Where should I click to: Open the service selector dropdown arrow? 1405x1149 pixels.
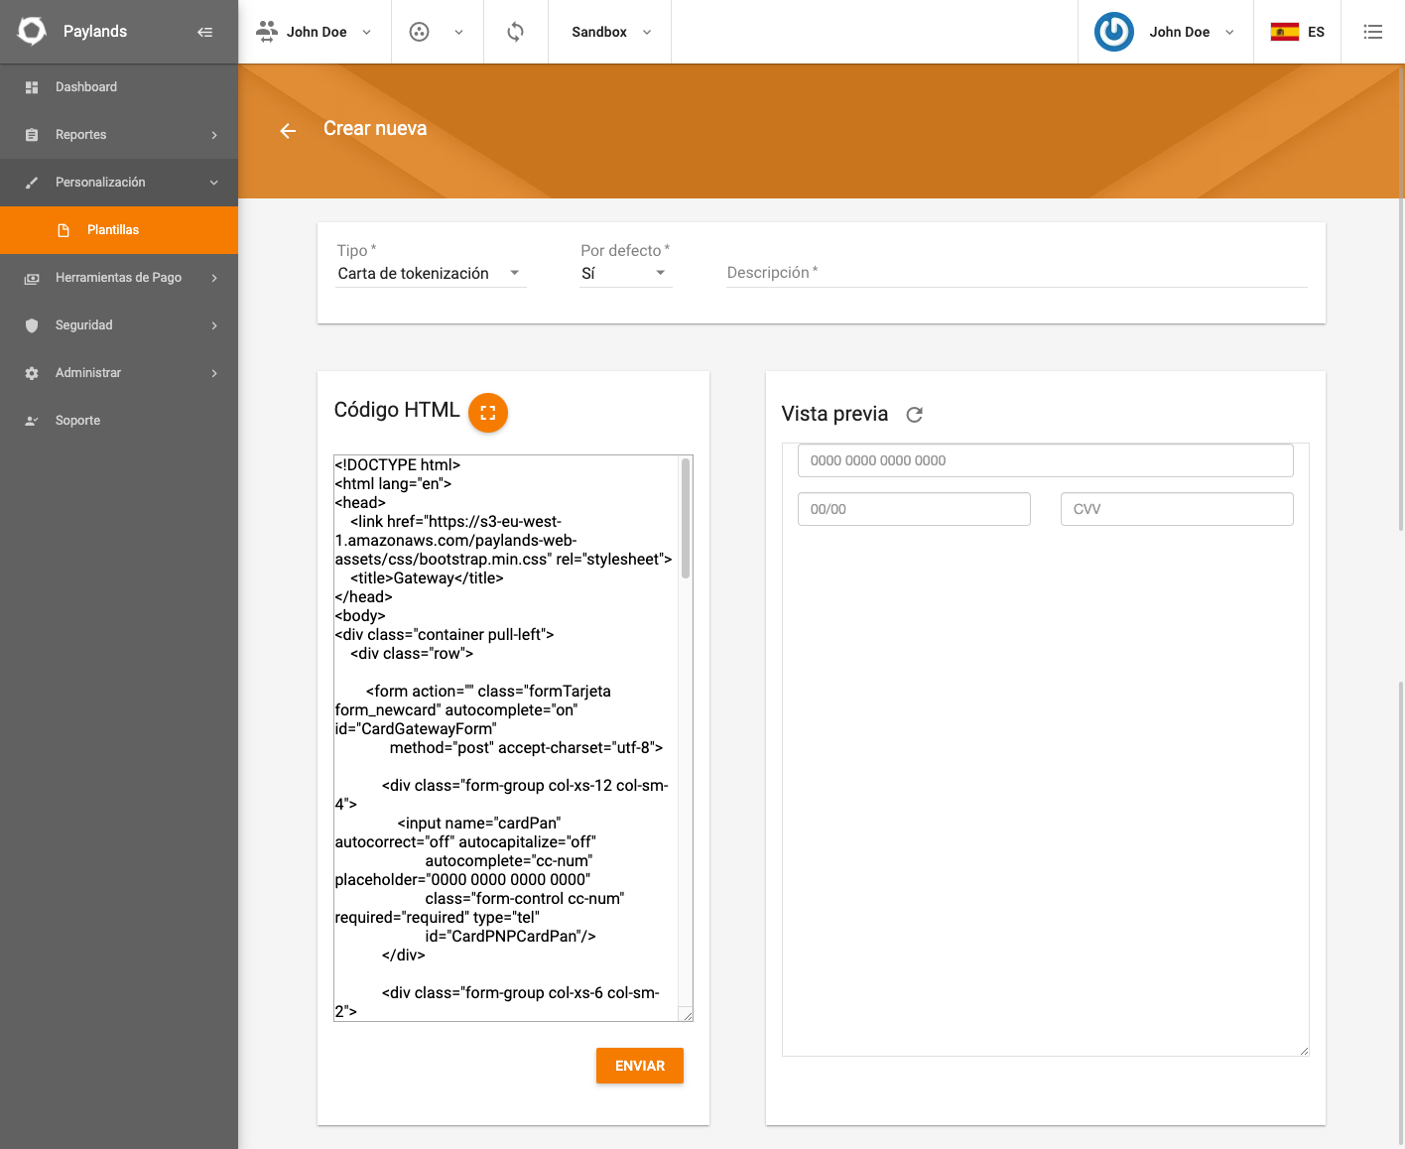(x=458, y=32)
